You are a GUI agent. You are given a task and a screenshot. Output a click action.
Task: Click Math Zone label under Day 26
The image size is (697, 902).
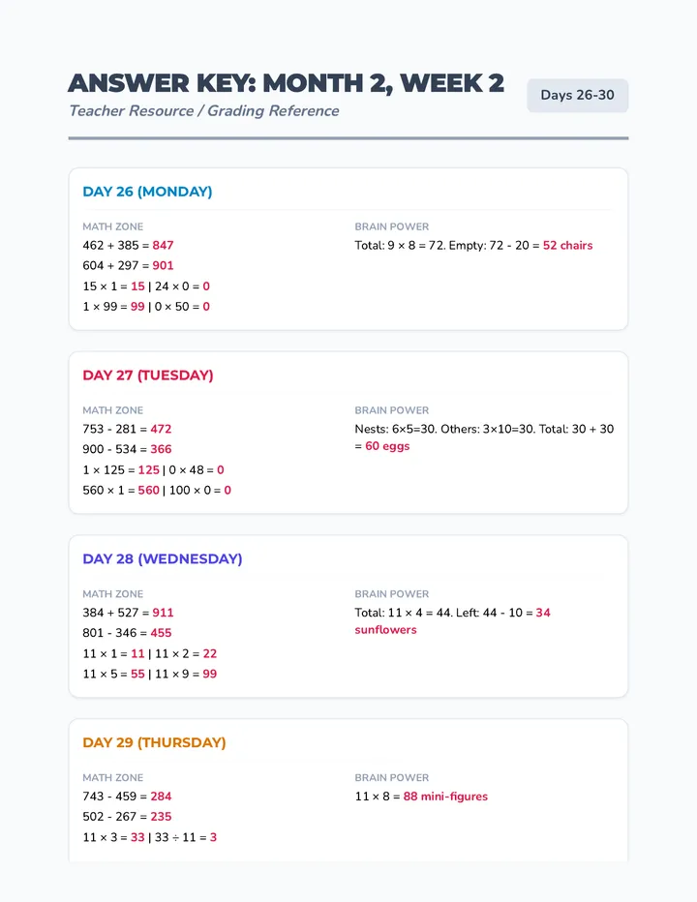click(113, 226)
